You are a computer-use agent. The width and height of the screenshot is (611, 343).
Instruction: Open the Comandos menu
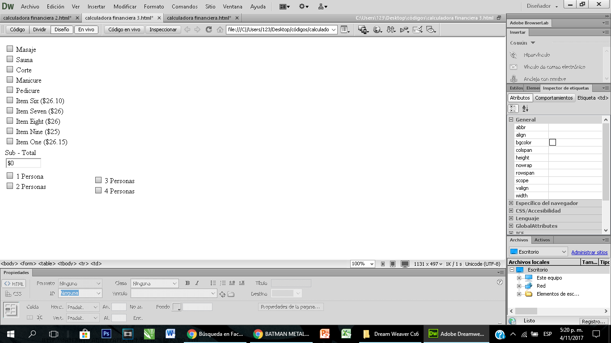click(184, 7)
